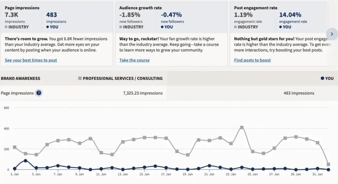Image resolution: width=338 pixels, height=184 pixels.
Task: Select the BRAND AWARENESS section header
Action: pos(20,78)
